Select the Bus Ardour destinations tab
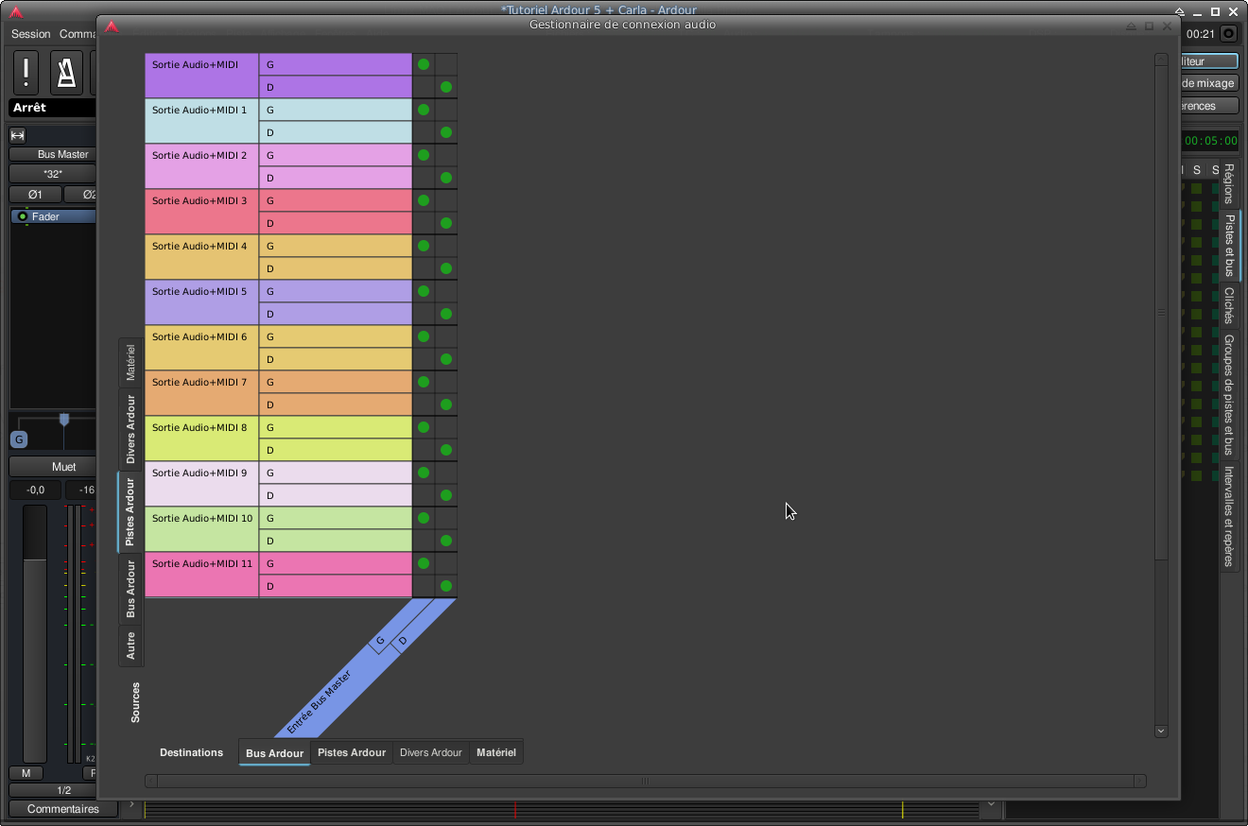This screenshot has width=1248, height=826. coord(275,753)
